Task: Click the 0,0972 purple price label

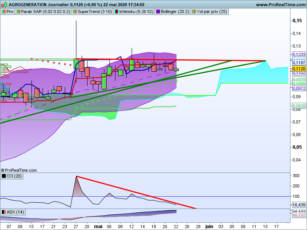Action: click(299, 88)
